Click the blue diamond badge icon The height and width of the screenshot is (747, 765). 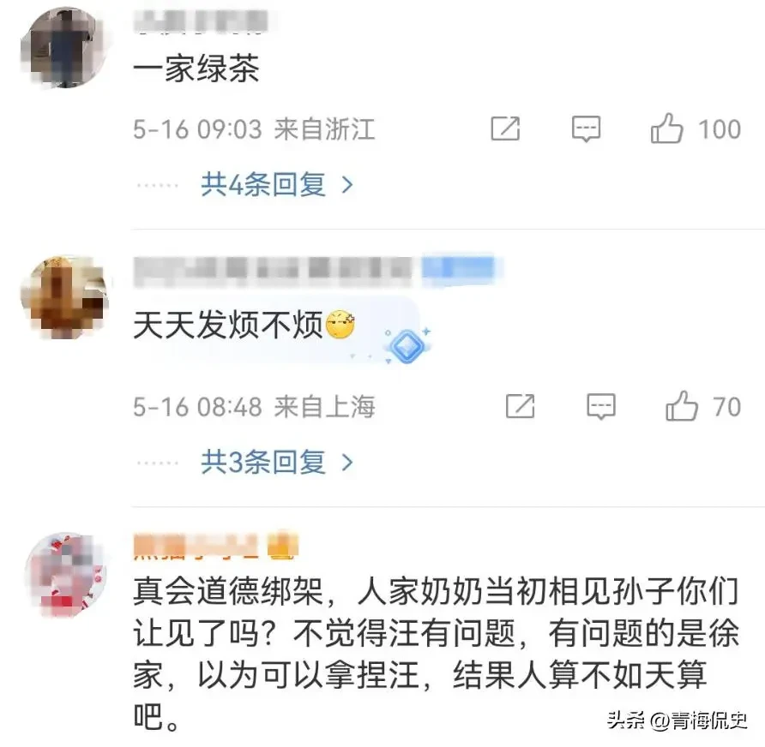[x=407, y=345]
